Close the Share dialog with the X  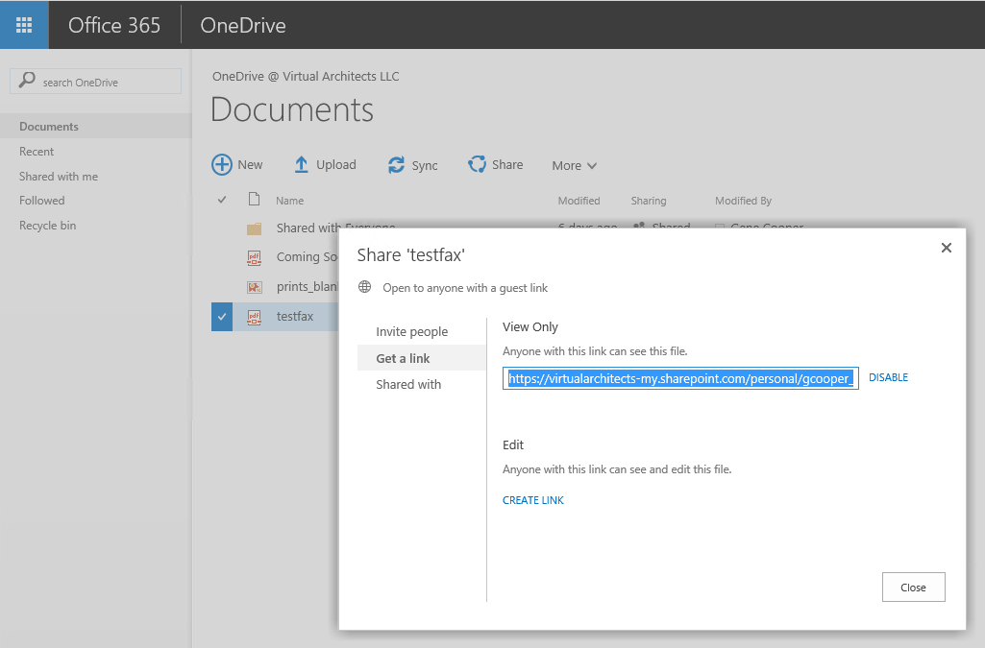click(946, 248)
